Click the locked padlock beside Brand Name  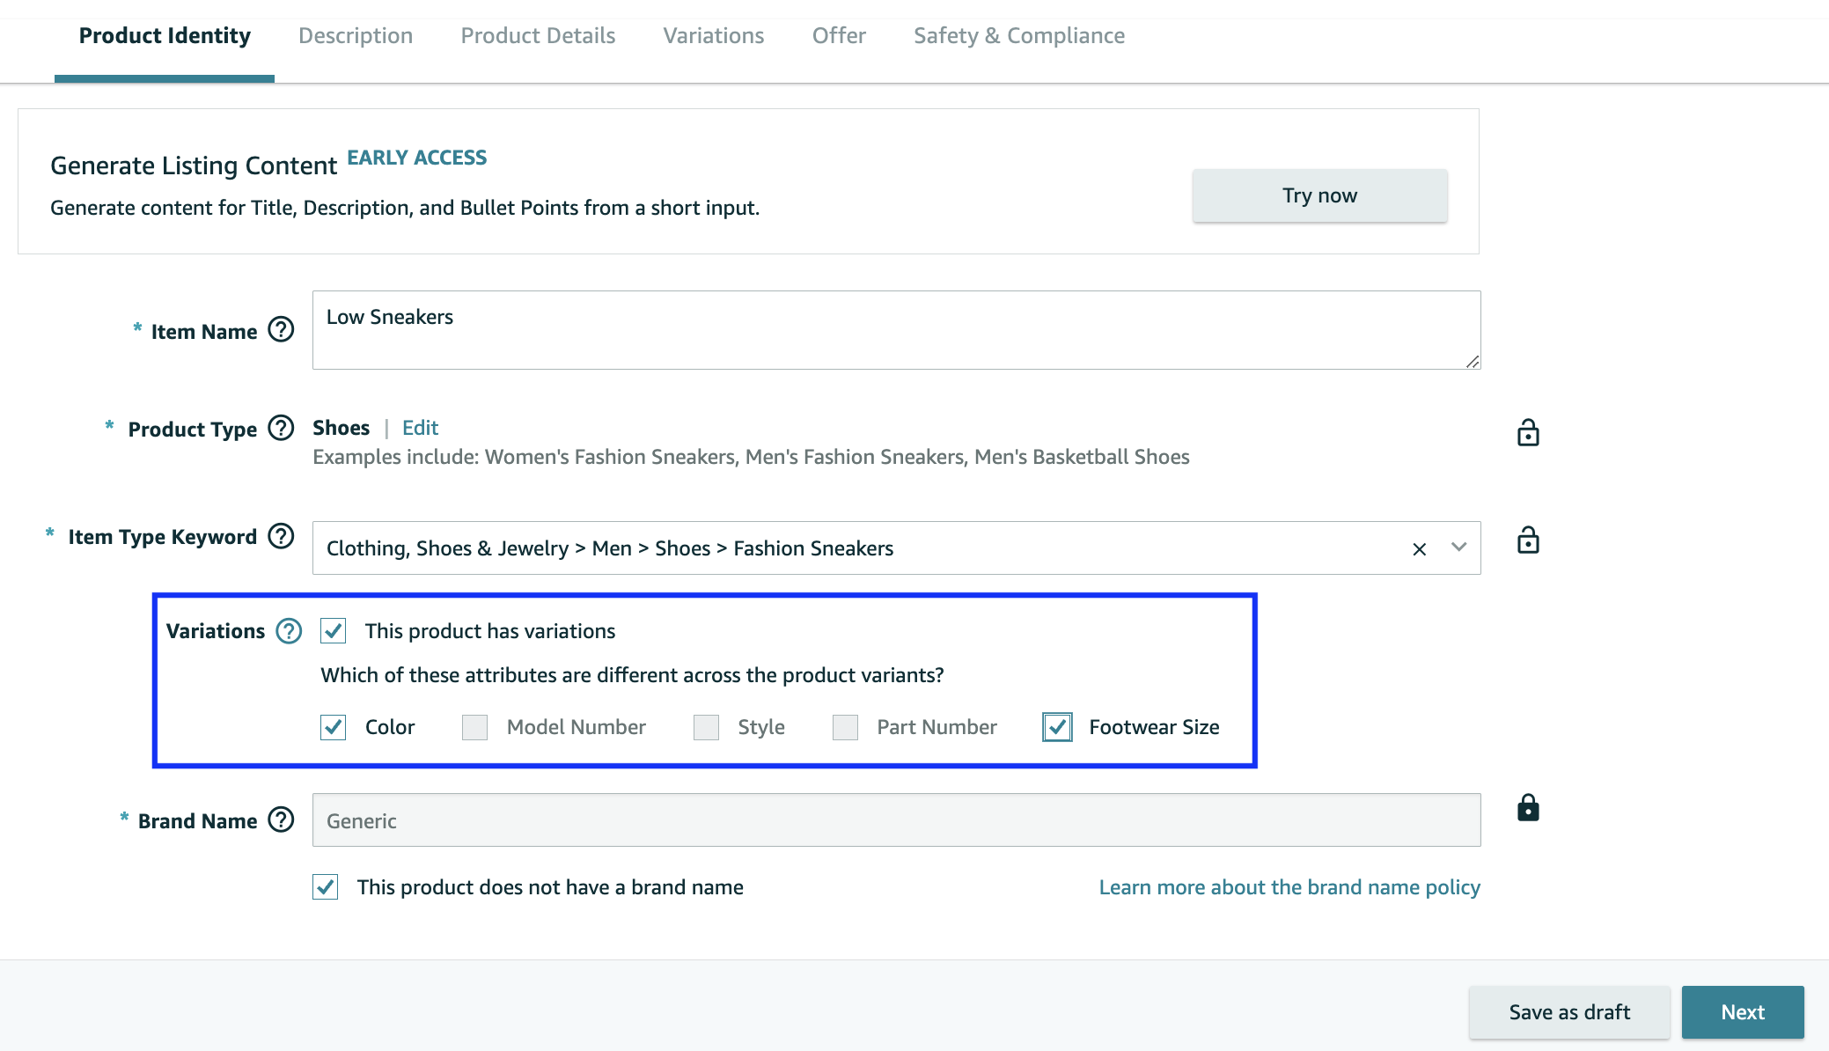click(x=1528, y=808)
